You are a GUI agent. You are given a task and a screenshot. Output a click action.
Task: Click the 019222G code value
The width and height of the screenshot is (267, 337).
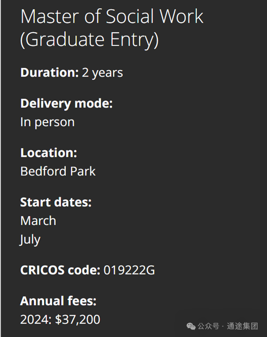[x=129, y=270]
